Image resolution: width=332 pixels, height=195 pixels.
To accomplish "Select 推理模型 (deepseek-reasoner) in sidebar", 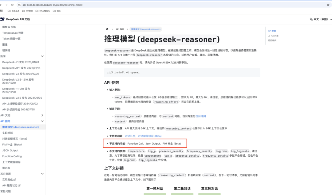I will pos(21,127).
